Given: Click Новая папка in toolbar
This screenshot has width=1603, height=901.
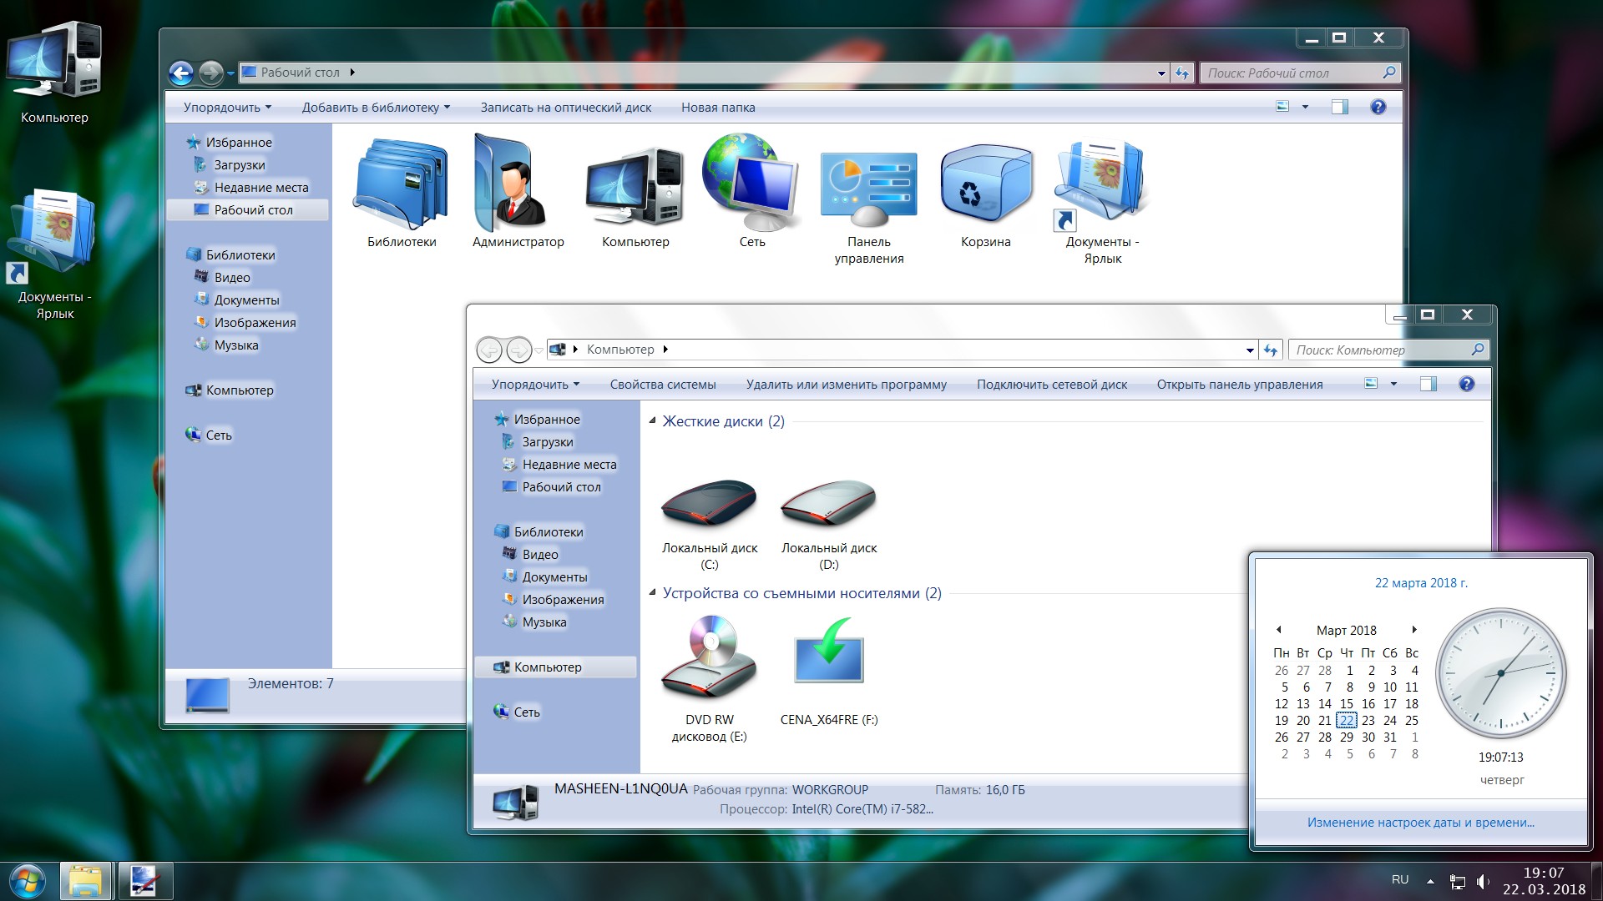Looking at the screenshot, I should point(718,108).
